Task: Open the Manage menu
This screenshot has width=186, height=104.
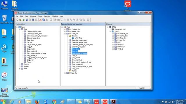Action: tap(33, 16)
